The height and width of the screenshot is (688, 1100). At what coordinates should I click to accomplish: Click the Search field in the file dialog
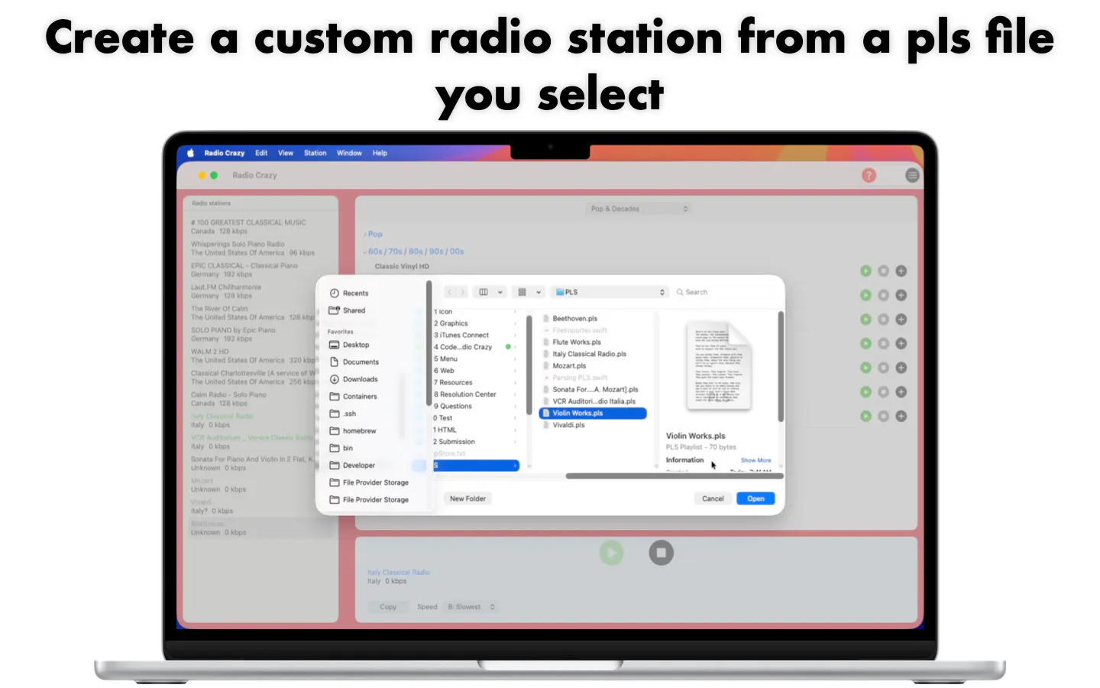coord(724,292)
